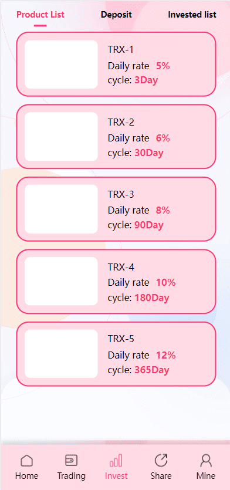Image resolution: width=230 pixels, height=490 pixels.
Task: Select the 180Day cycle label
Action: (x=152, y=298)
